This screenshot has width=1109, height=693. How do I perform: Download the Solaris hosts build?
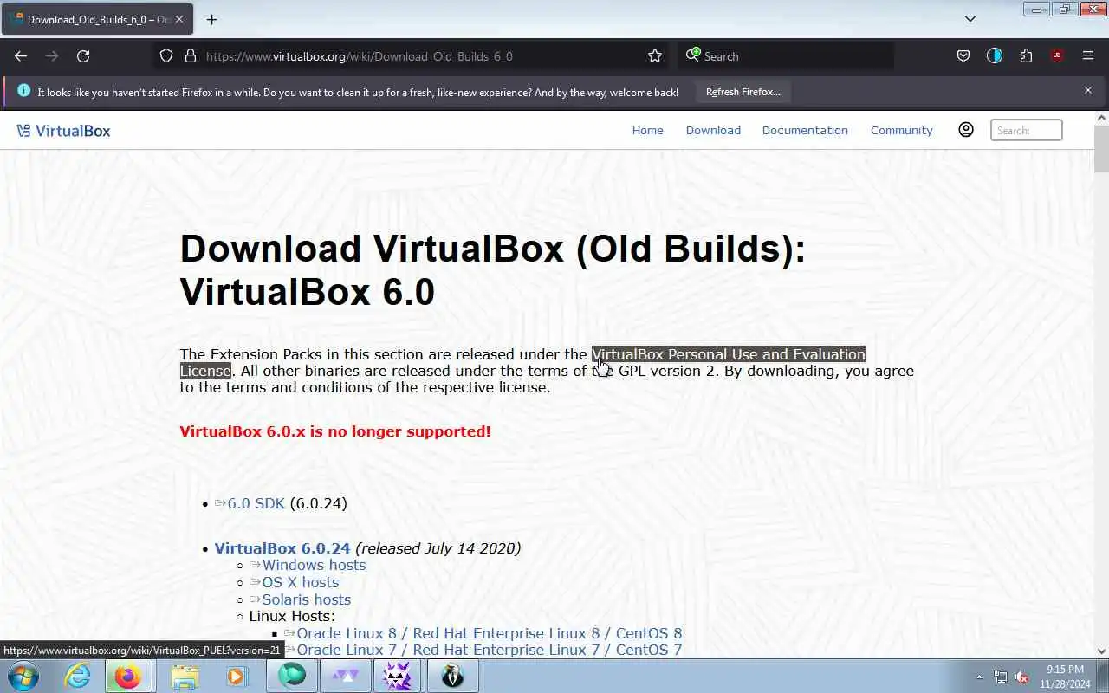tap(306, 599)
